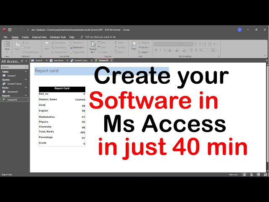Click the Cut command

pyautogui.click(x=25, y=43)
